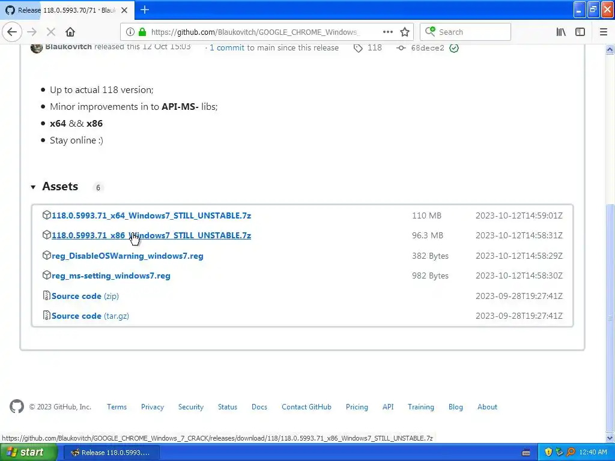The image size is (615, 461).
Task: Open the Training footer link
Action: pos(421,407)
